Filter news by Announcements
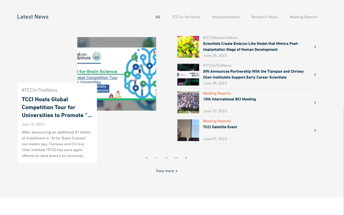This screenshot has height=215, width=344. coord(226,17)
